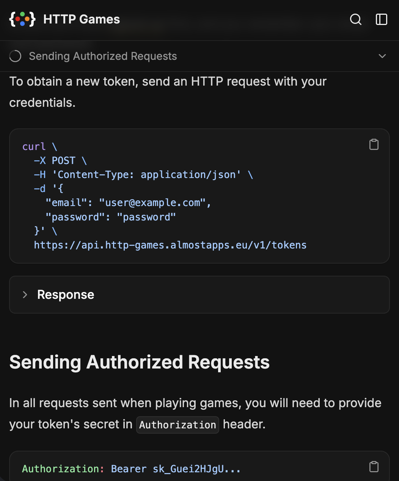
Task: Click the HTTP Games logo icon
Action: coord(22,19)
